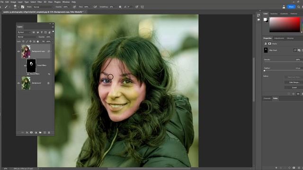This screenshot has width=303, height=170.
Task: Delete layer trash icon
Action: click(x=49, y=133)
